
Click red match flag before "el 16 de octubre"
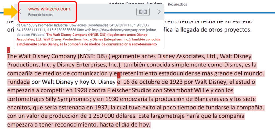(119, 76)
